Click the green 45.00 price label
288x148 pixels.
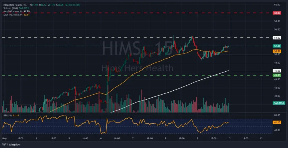coord(277,75)
